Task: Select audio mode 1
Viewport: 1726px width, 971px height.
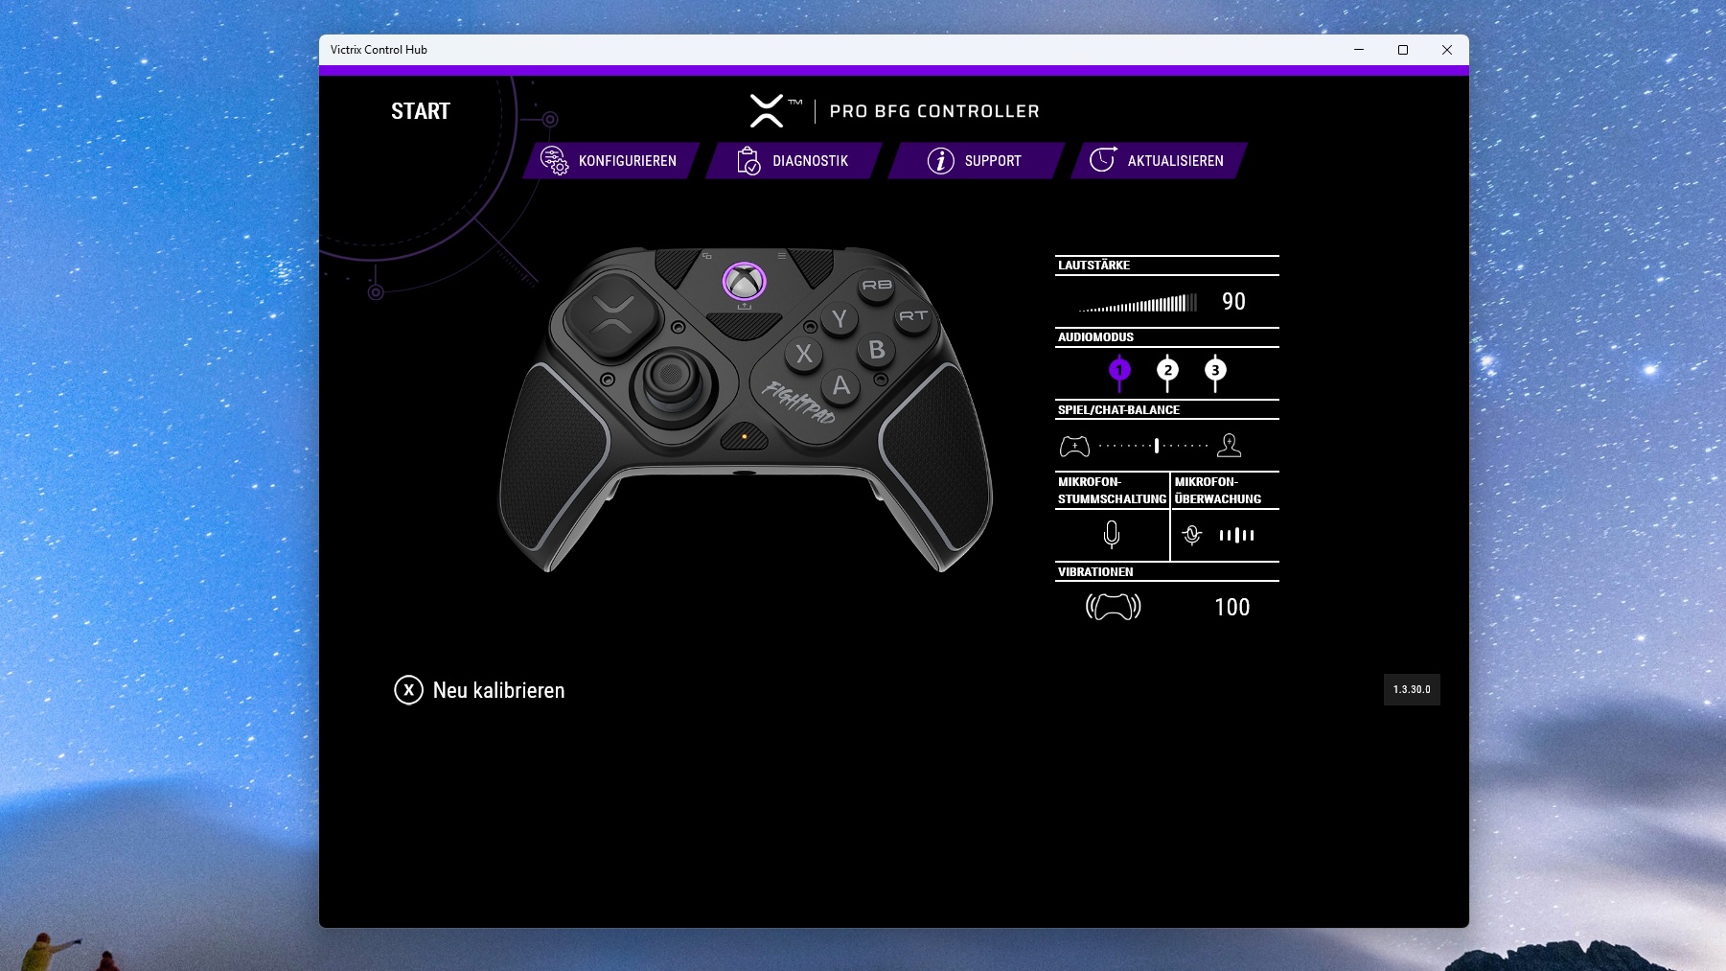Action: 1119,370
